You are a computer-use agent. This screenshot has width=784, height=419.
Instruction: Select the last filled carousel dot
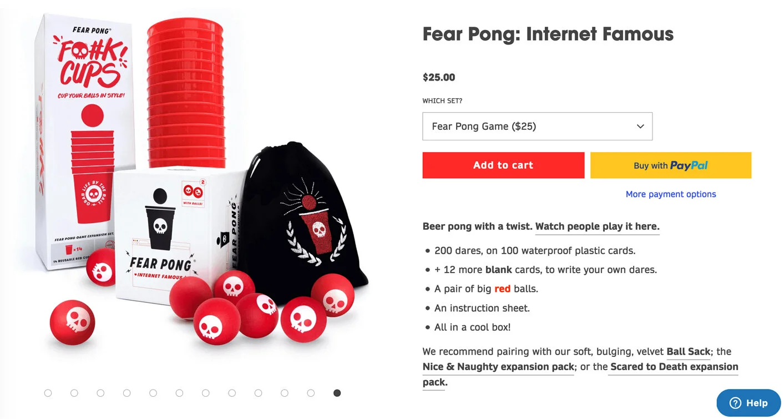pos(337,393)
